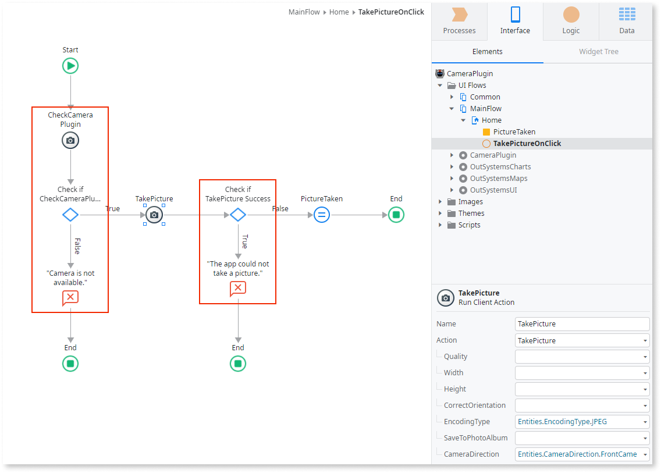This screenshot has width=661, height=473.
Task: Select the "Check if TakePicture Success" decision diamond
Action: click(x=237, y=215)
